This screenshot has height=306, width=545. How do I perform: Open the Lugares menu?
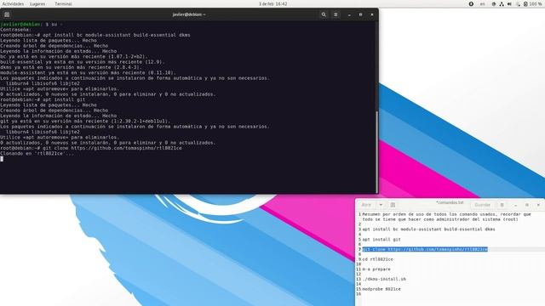[37, 3]
